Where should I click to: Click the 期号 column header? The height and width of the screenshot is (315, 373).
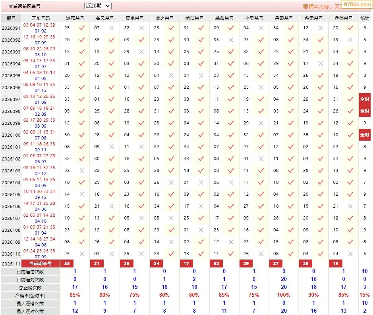click(x=11, y=18)
